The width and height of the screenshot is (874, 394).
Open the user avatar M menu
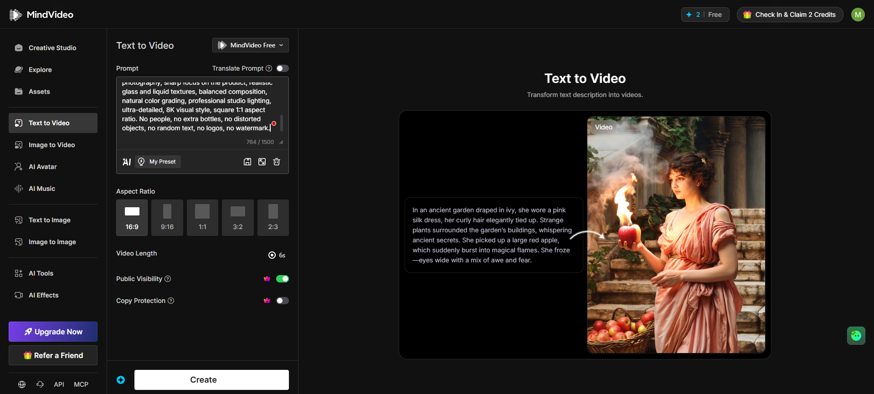click(858, 15)
